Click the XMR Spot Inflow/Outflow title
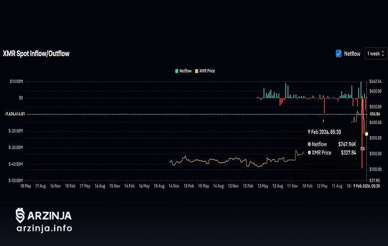Viewport: 388px width, 246px height. (x=36, y=54)
